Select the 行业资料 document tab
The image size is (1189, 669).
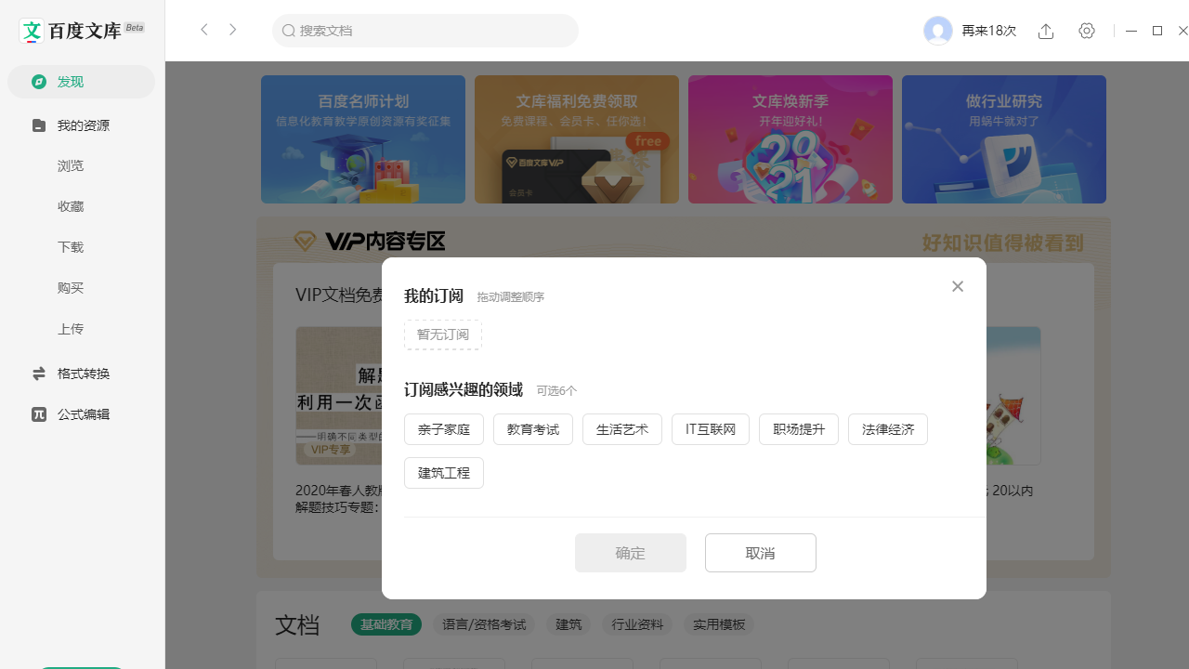pyautogui.click(x=637, y=624)
